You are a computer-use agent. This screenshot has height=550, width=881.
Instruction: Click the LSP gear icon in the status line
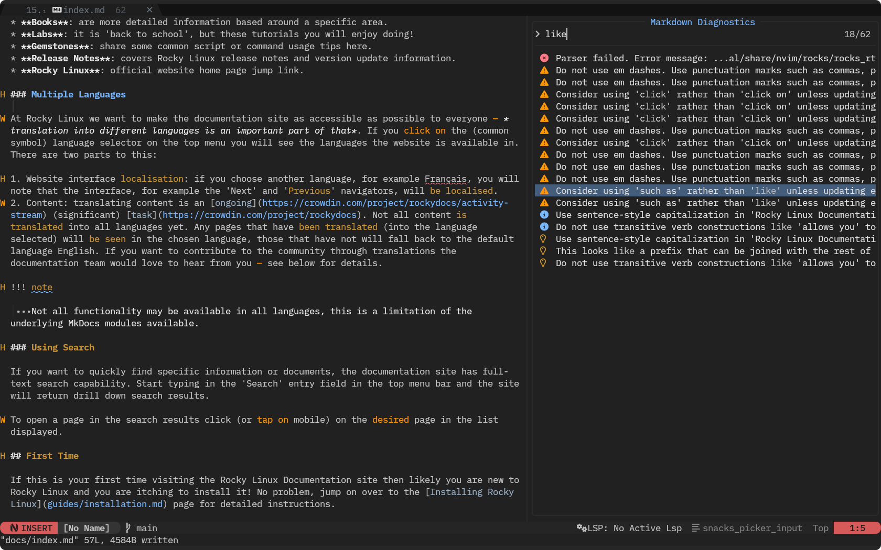582,528
